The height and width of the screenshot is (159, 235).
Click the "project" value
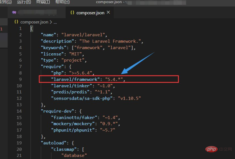[x=73, y=60]
